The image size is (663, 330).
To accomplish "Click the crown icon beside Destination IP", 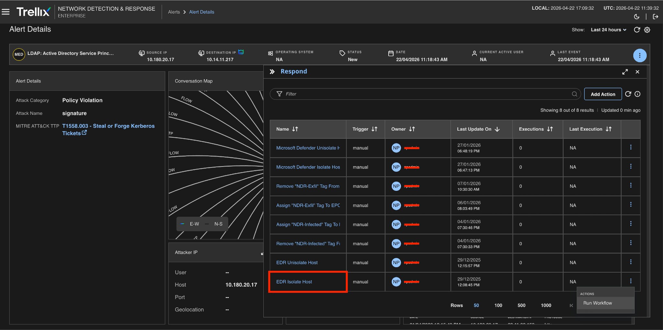I will tap(241, 52).
